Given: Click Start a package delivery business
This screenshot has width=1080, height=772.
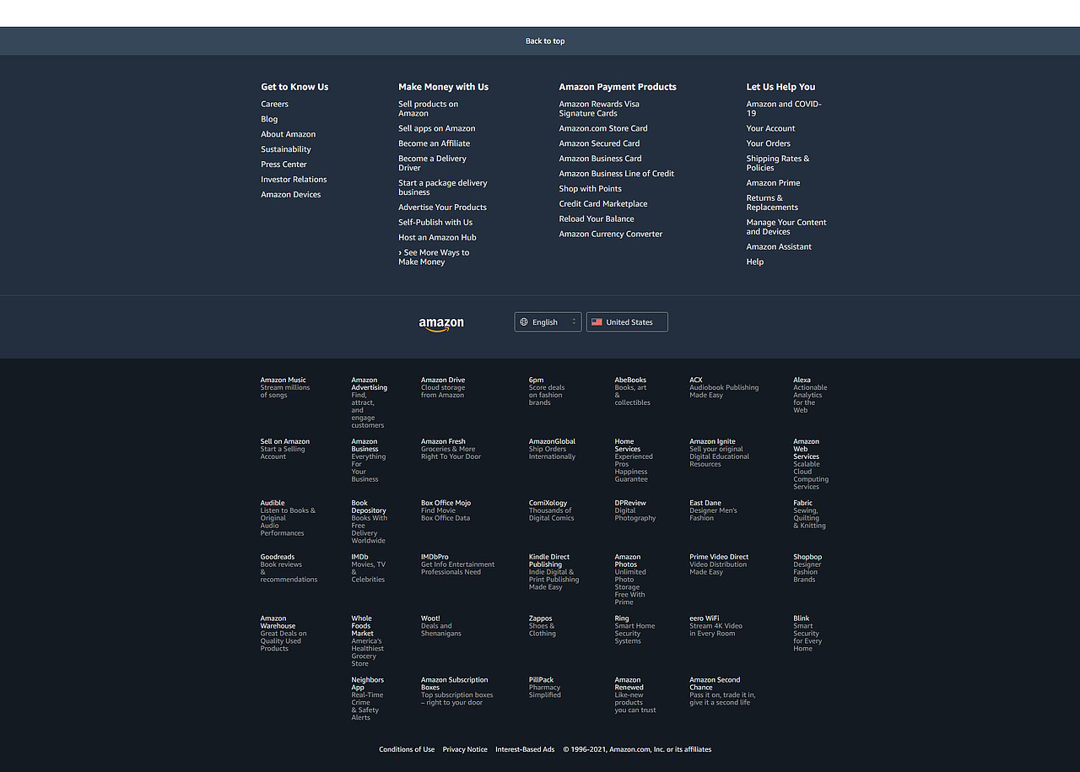Looking at the screenshot, I should pos(442,188).
